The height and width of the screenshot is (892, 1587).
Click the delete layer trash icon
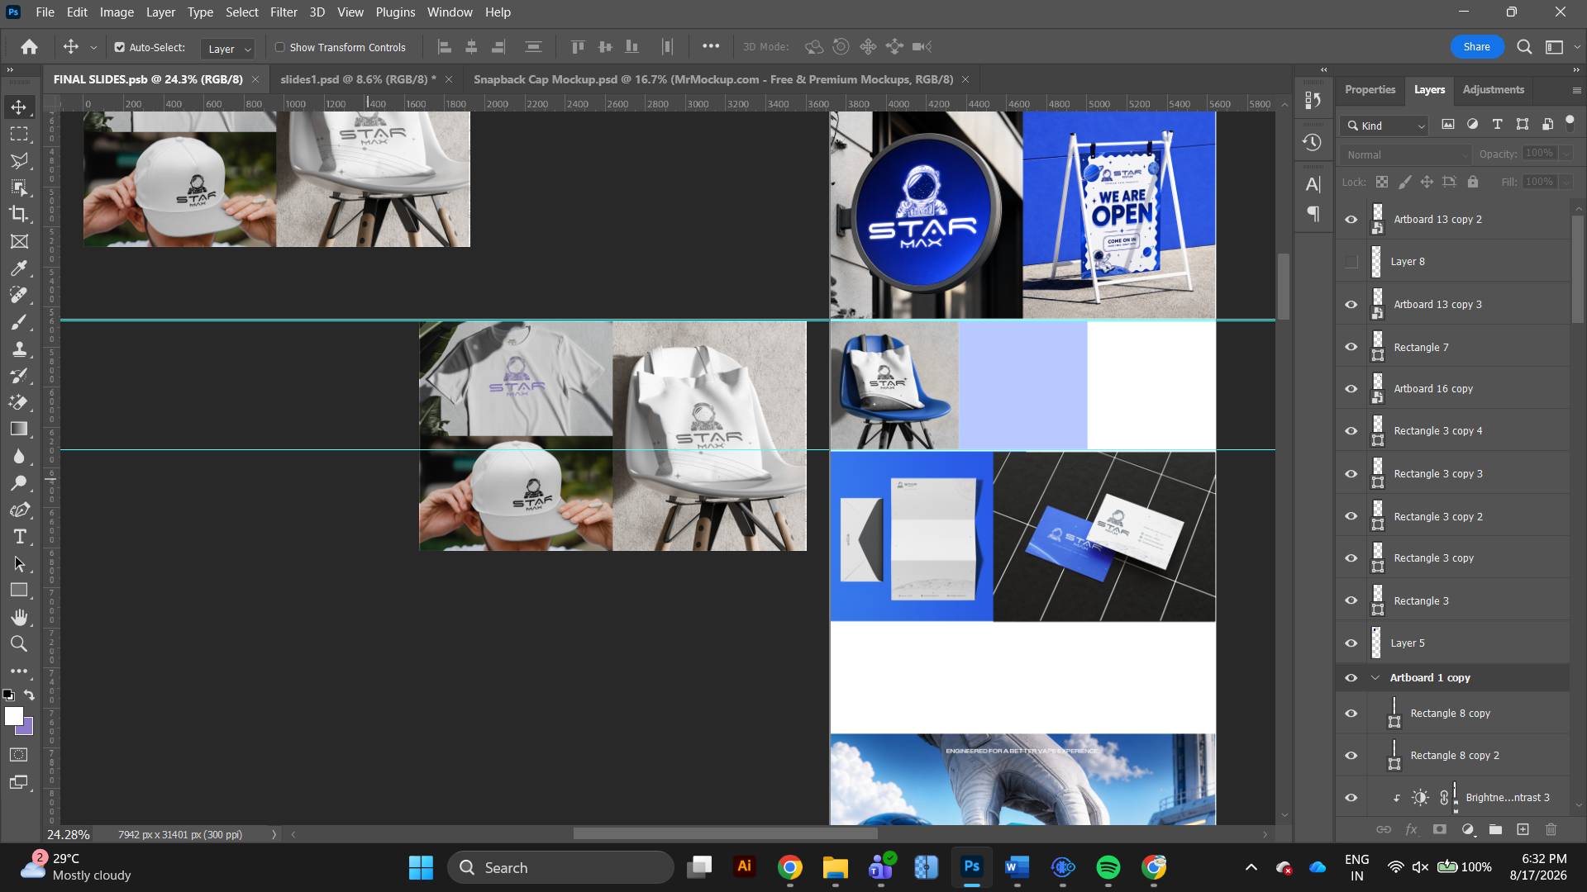pyautogui.click(x=1551, y=829)
